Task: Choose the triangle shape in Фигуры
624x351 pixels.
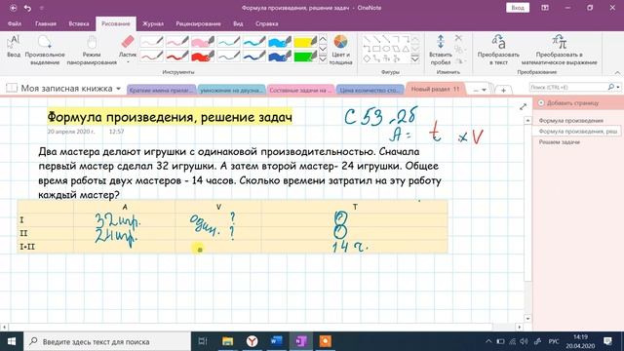Action: pos(406,49)
